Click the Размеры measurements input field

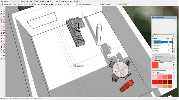click(x=125, y=4)
